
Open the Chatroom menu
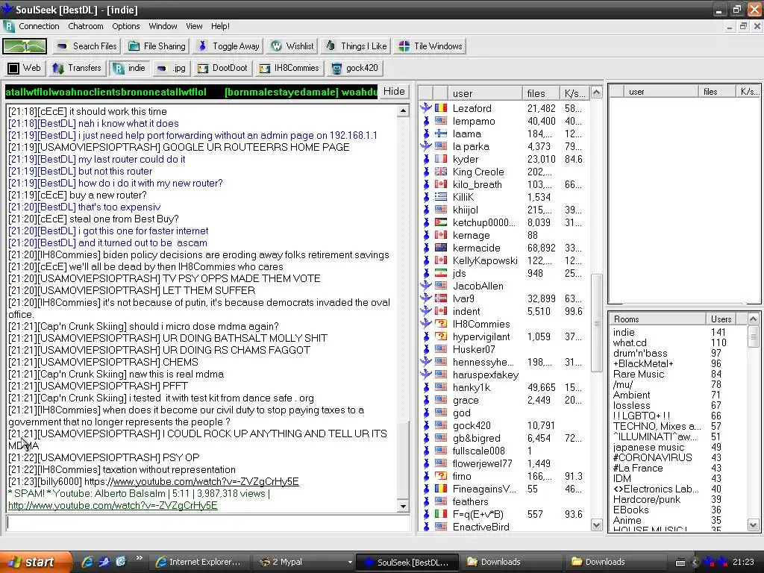pyautogui.click(x=85, y=26)
